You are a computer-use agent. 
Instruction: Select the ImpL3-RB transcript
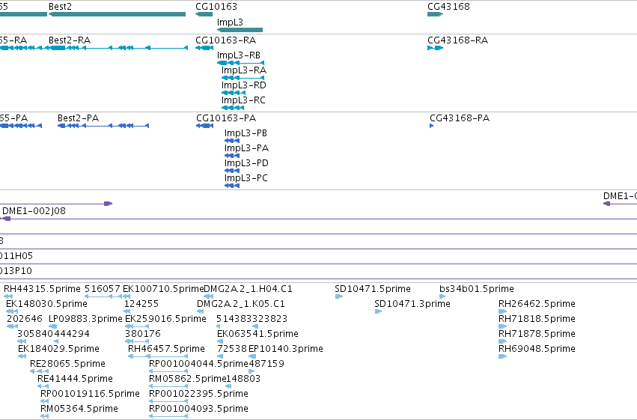tap(240, 63)
